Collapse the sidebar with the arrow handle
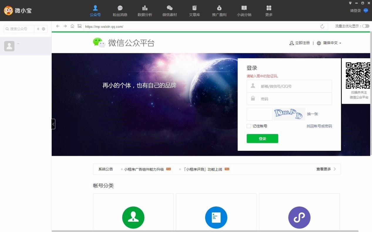 tap(53, 124)
